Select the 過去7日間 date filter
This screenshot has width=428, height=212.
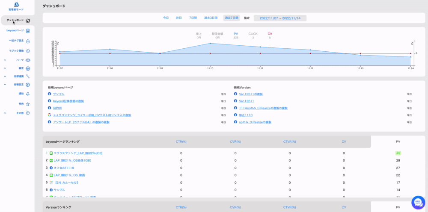[x=232, y=18]
